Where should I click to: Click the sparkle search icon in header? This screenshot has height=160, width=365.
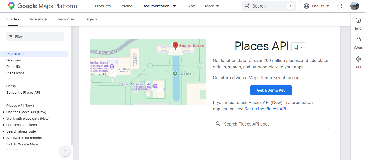[247, 6]
